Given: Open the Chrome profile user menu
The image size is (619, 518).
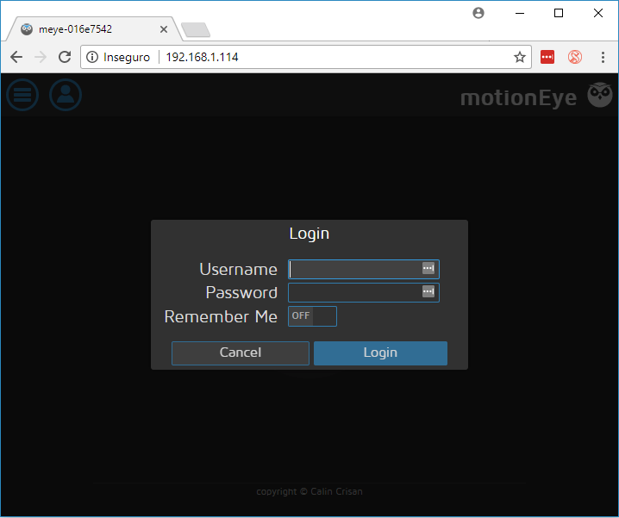Looking at the screenshot, I should (x=478, y=13).
